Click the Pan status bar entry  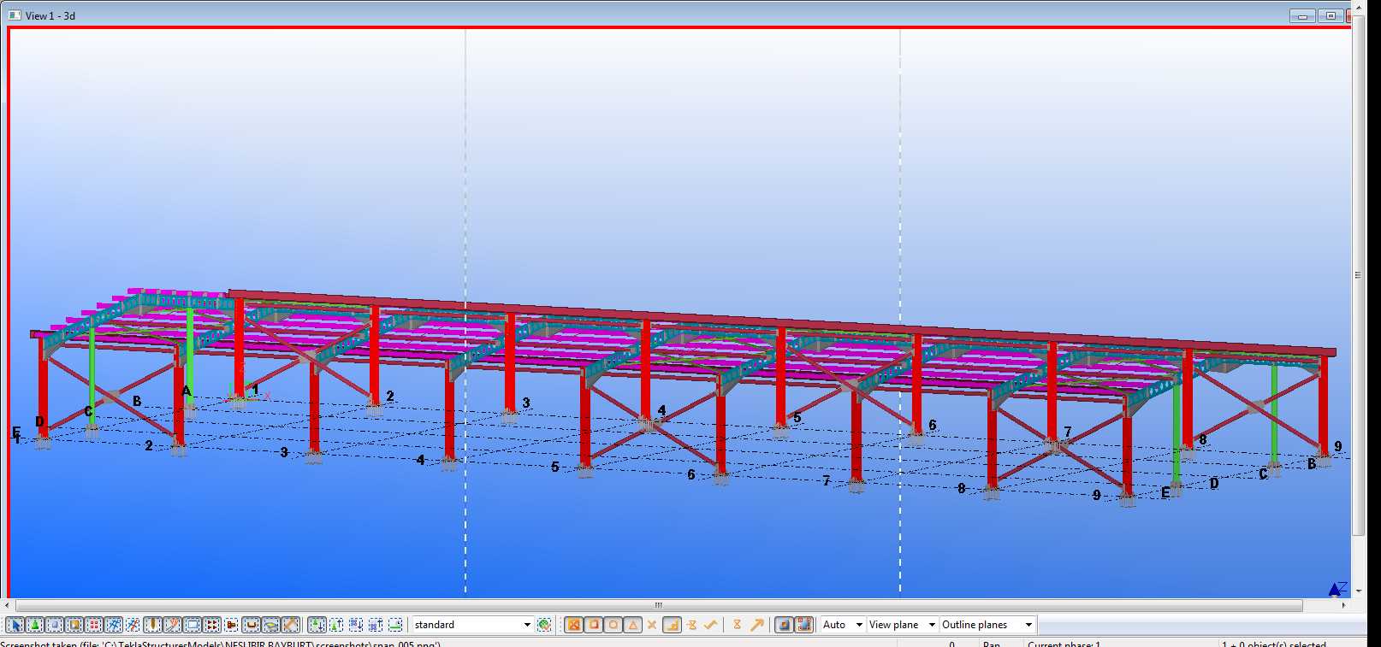click(992, 644)
